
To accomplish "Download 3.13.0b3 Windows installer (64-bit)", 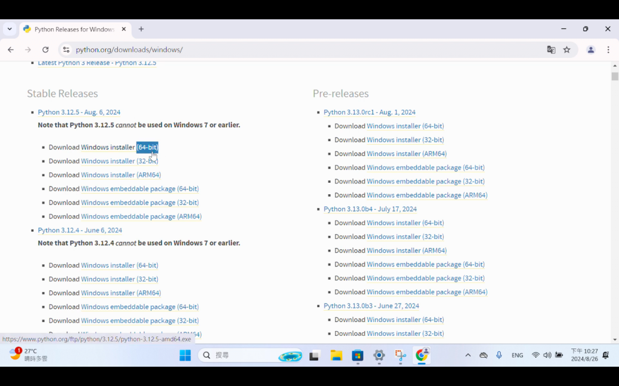I will (406, 320).
